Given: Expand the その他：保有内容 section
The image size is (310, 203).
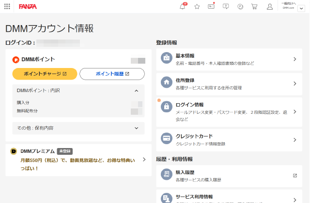Looking at the screenshot, I should (78, 128).
